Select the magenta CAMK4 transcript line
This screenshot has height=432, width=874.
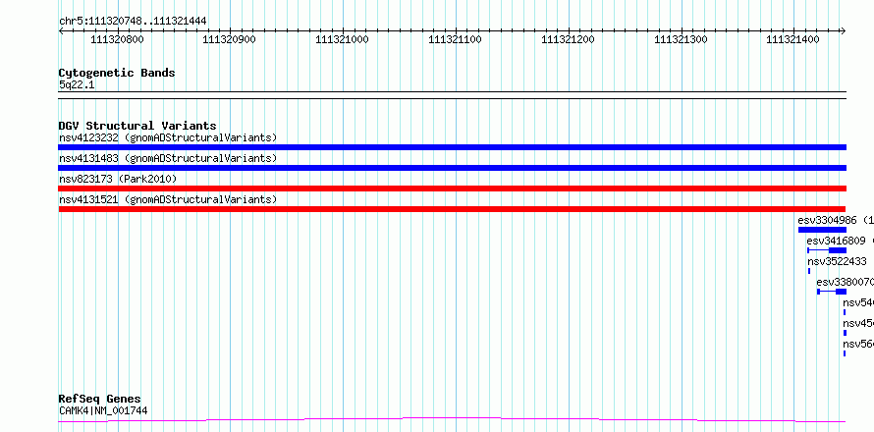(x=452, y=419)
